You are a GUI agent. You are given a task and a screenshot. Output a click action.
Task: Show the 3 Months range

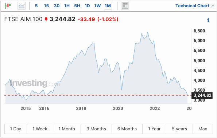96,129
